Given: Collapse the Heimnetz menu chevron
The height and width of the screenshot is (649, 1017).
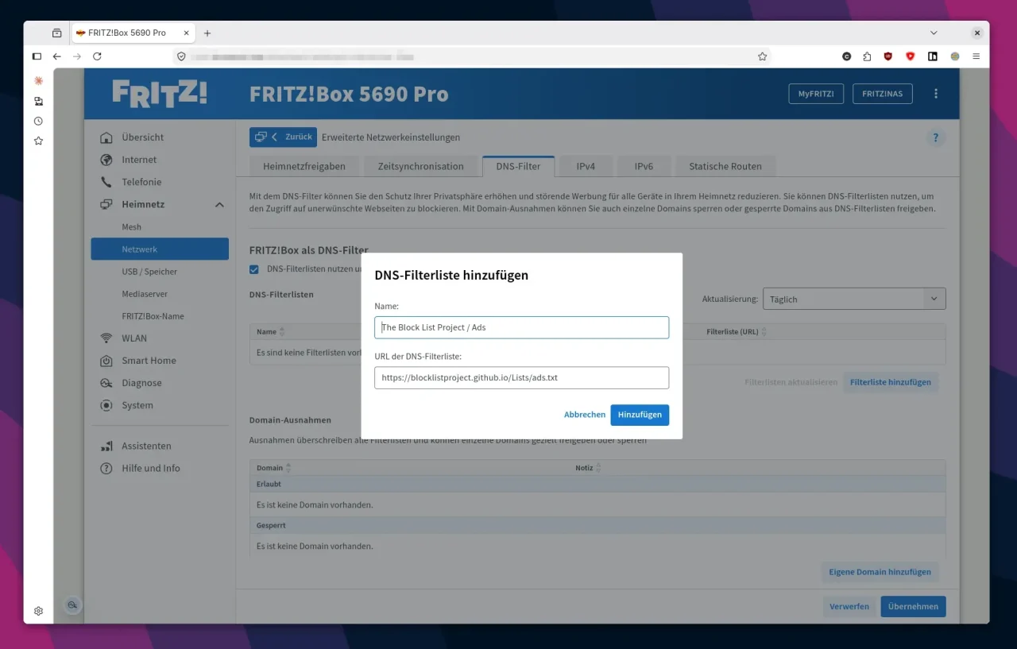Looking at the screenshot, I should click(219, 205).
